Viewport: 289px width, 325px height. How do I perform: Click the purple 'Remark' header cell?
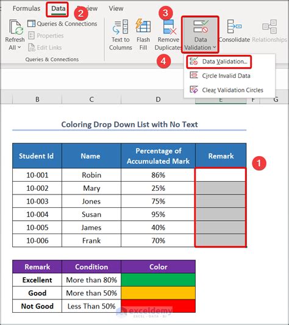coord(37,266)
